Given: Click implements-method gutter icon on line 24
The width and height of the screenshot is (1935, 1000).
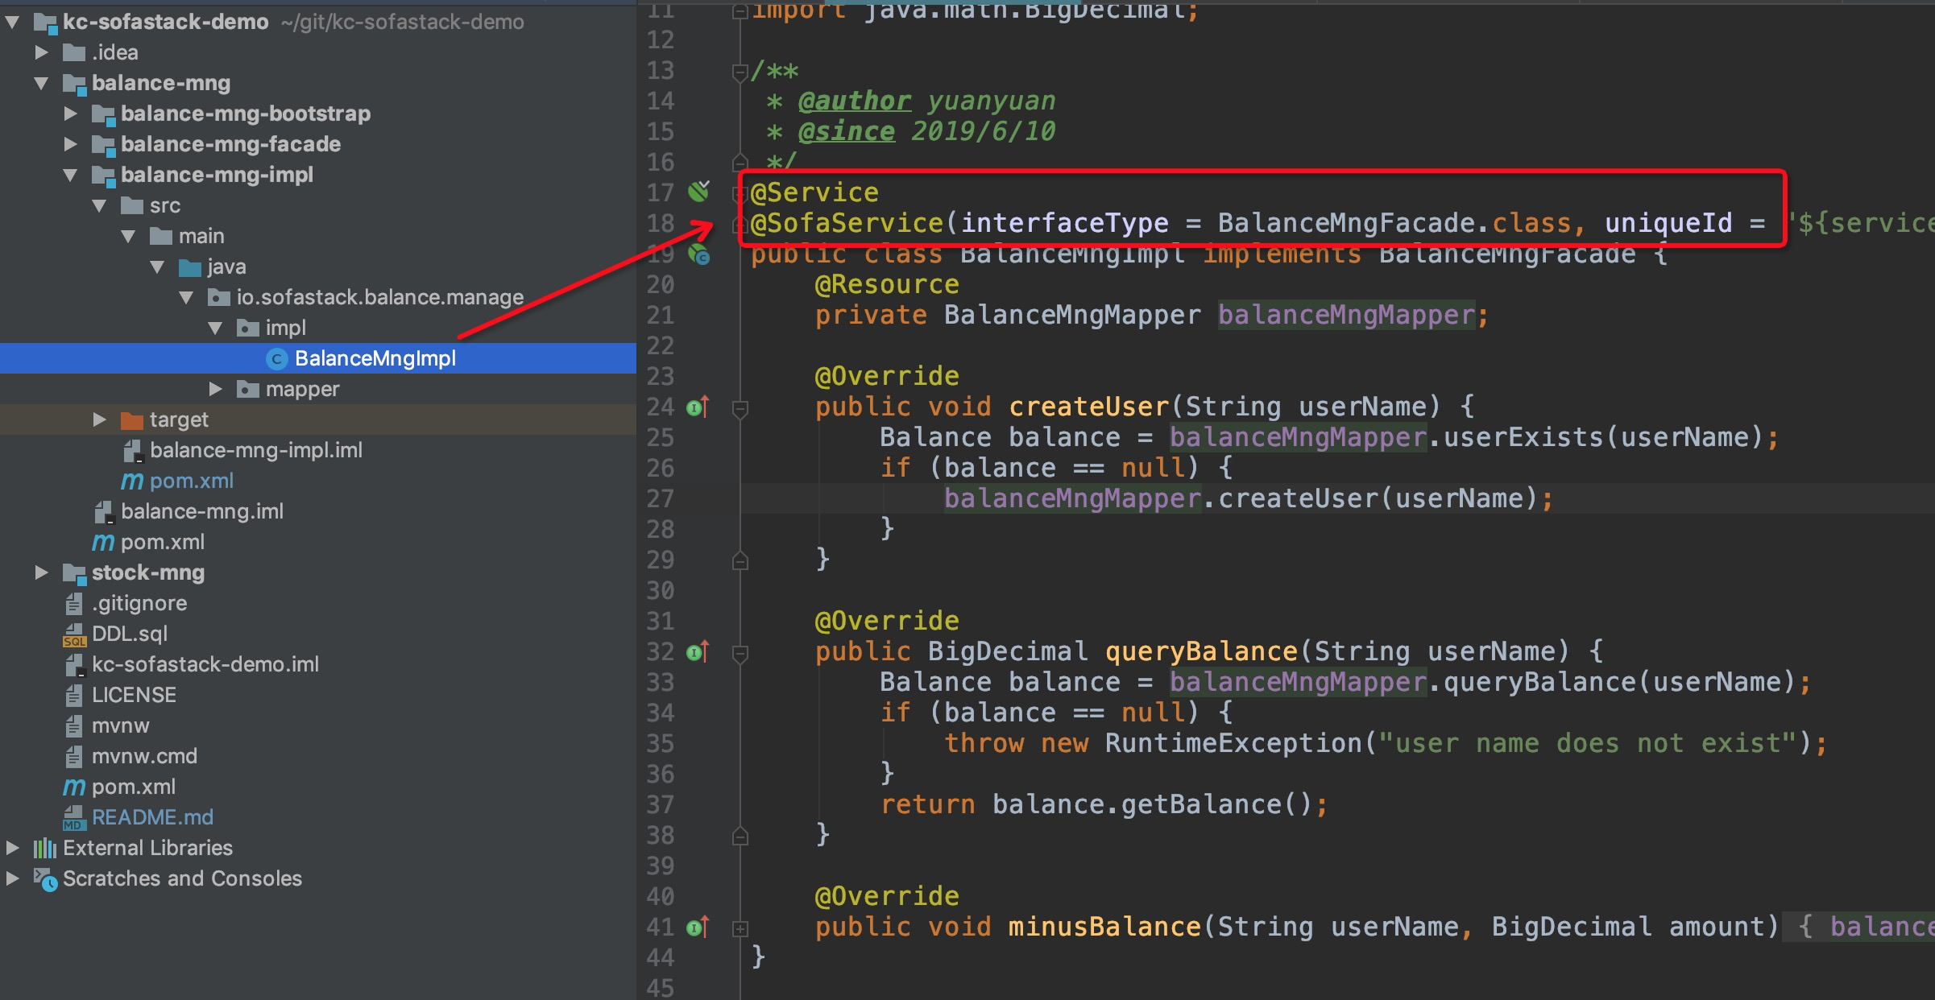Looking at the screenshot, I should (698, 407).
